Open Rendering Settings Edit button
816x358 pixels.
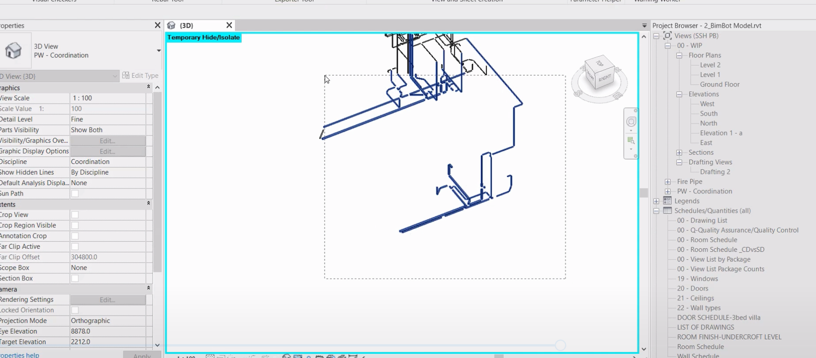[x=108, y=299]
